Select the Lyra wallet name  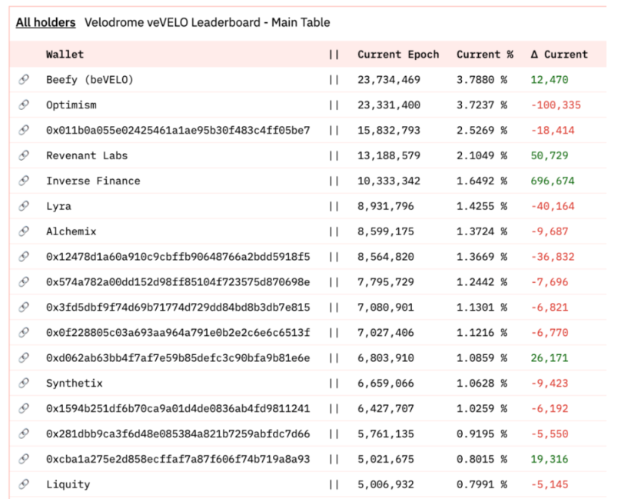tap(58, 206)
